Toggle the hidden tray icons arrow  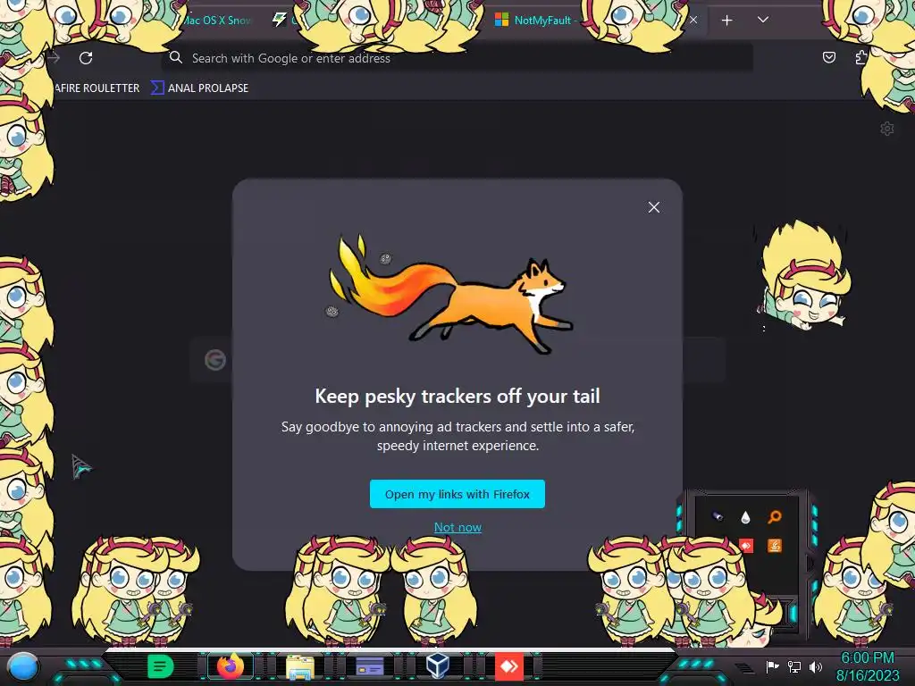[743, 668]
